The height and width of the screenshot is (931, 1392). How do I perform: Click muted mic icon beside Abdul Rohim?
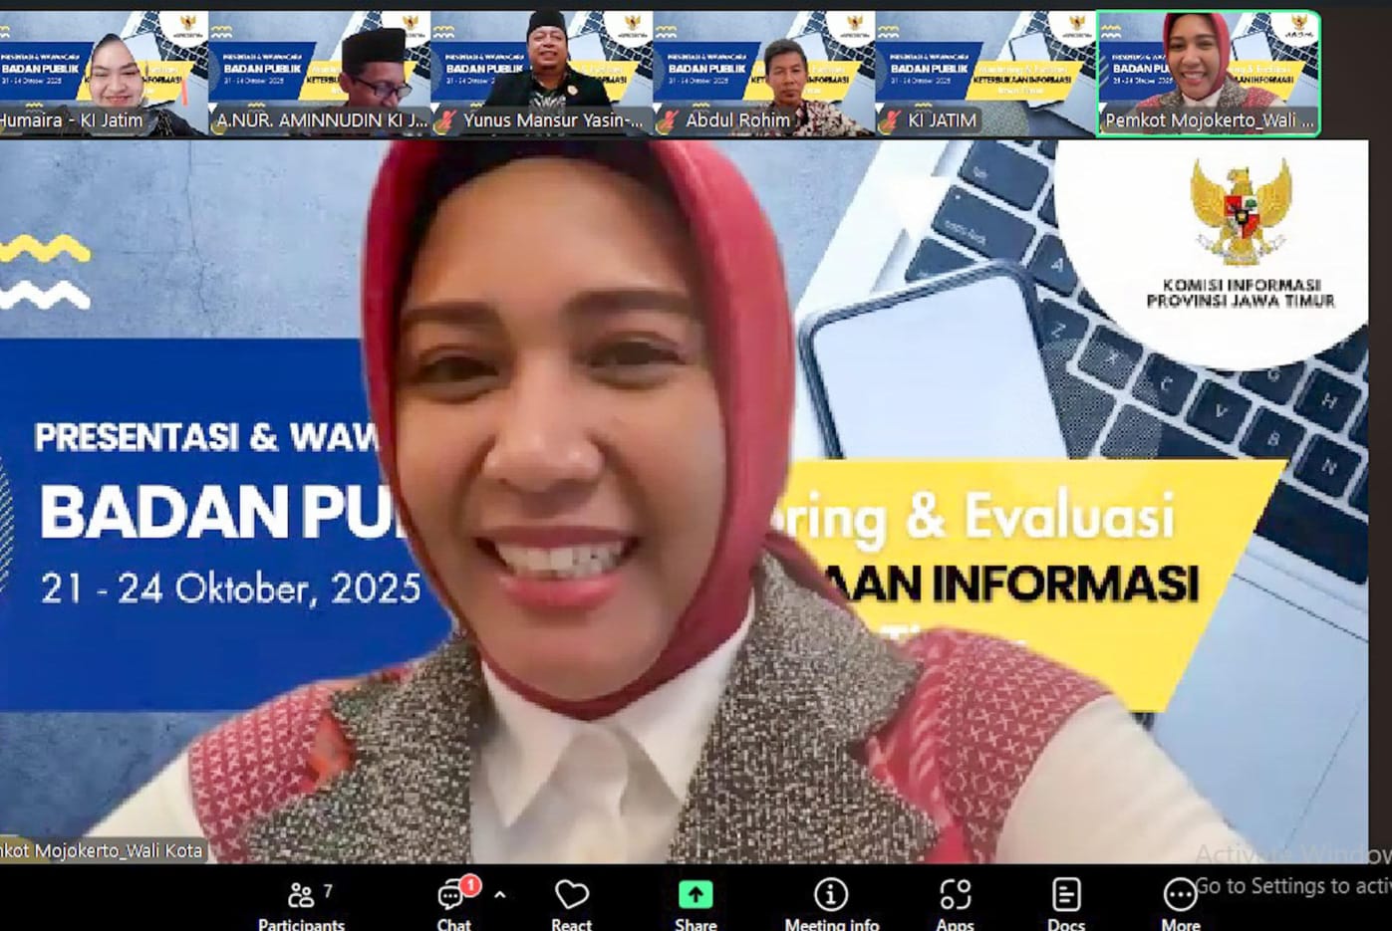669,121
